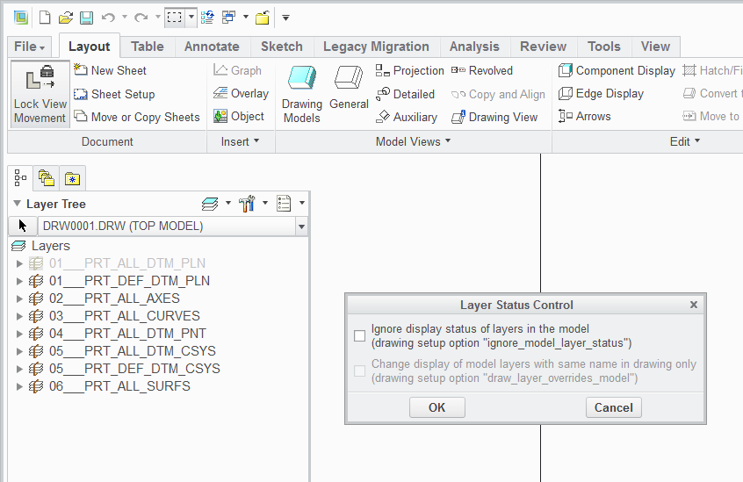The width and height of the screenshot is (743, 482).
Task: Select the 06___PRT_ALL_SURFS layer
Action: coord(119,386)
